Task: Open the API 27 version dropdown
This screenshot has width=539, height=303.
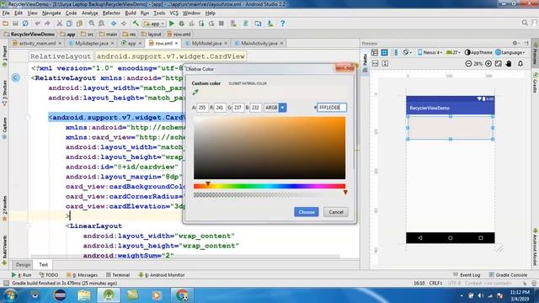Action: [453, 52]
